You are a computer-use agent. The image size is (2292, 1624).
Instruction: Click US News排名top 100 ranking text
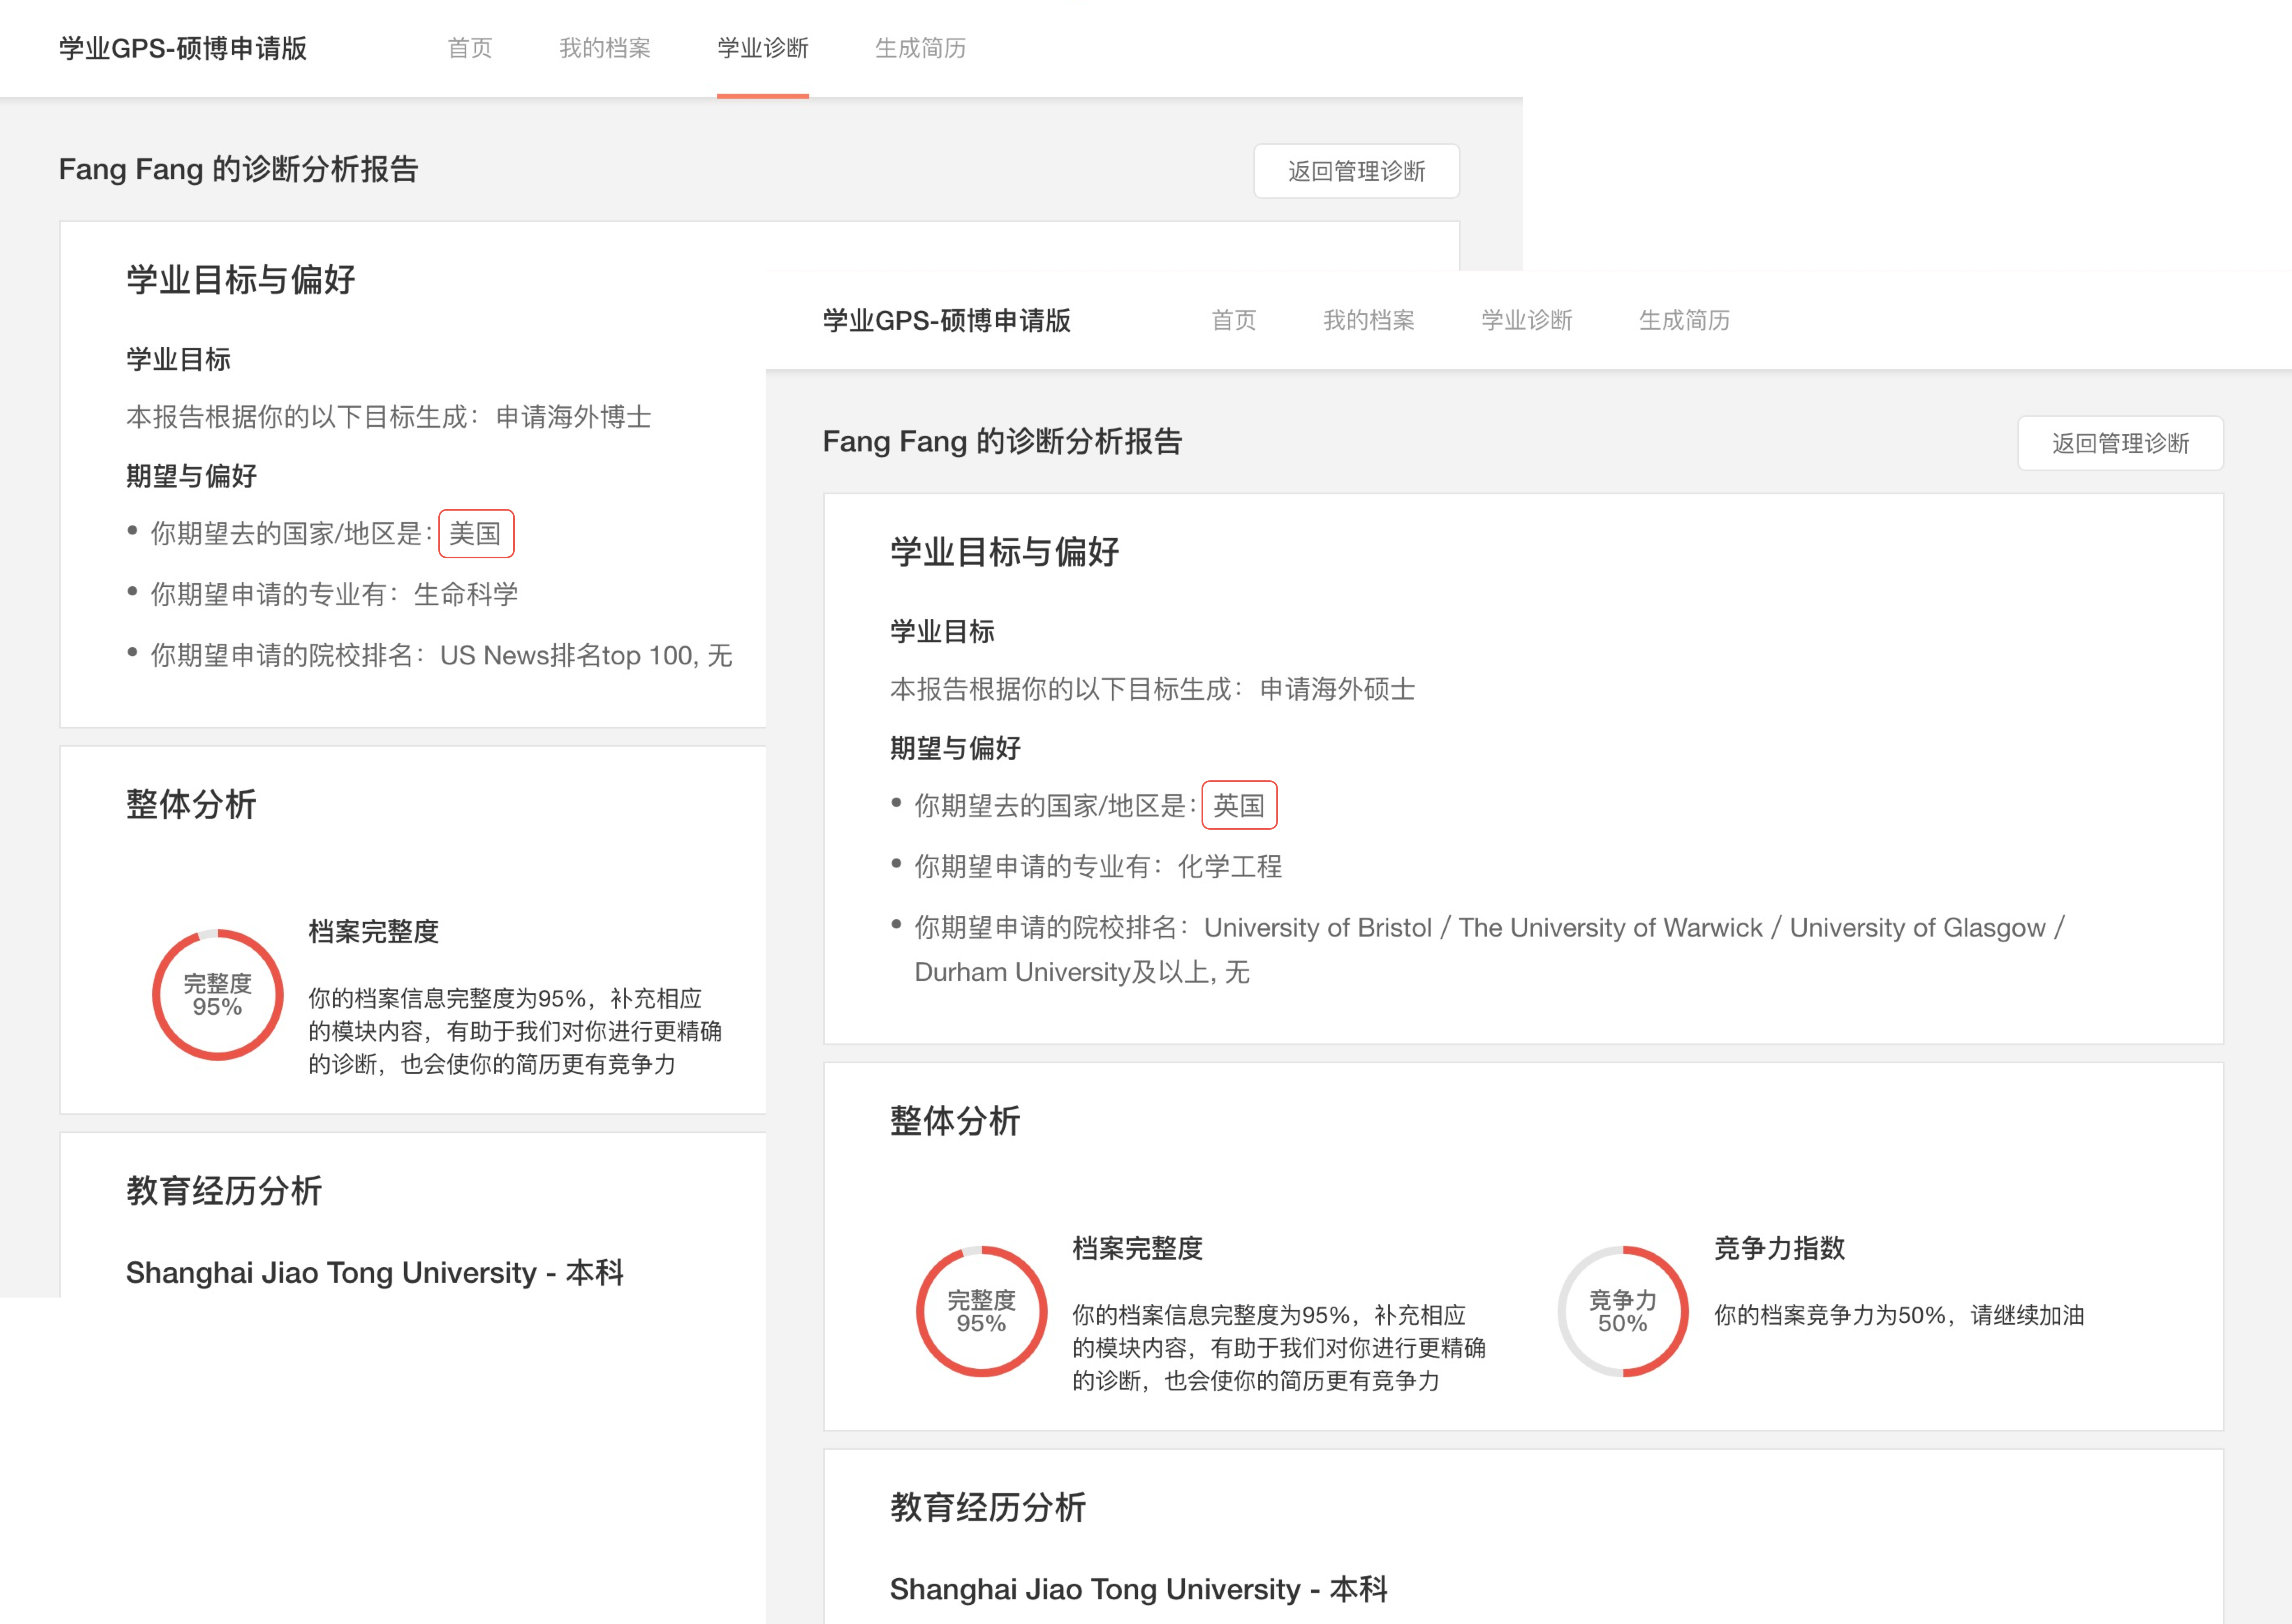[567, 656]
